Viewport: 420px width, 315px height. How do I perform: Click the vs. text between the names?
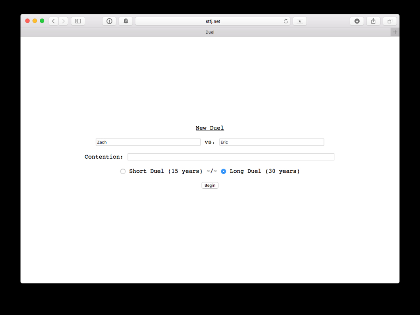point(210,142)
